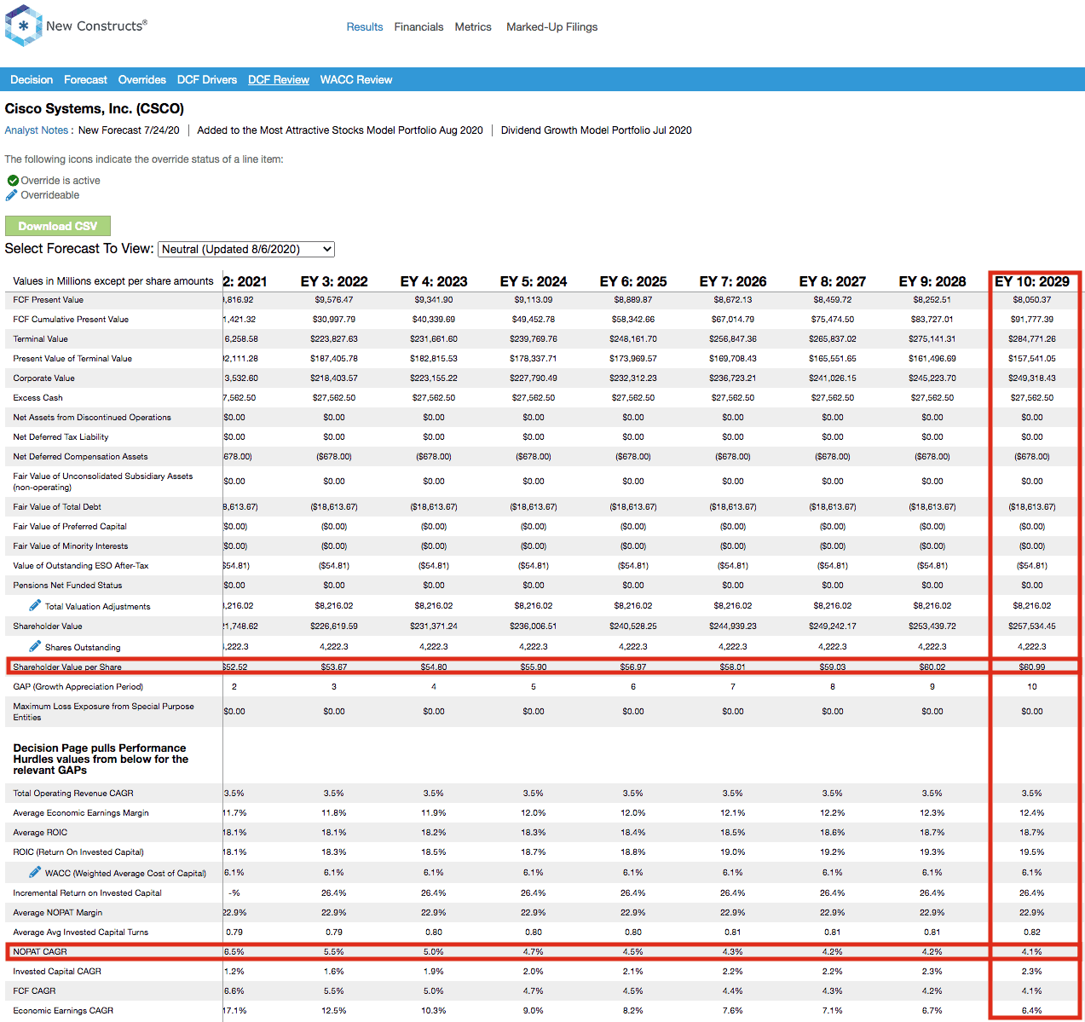Click the Total Operating Revenue CAGR label
The image size is (1085, 1022).
[x=73, y=794]
